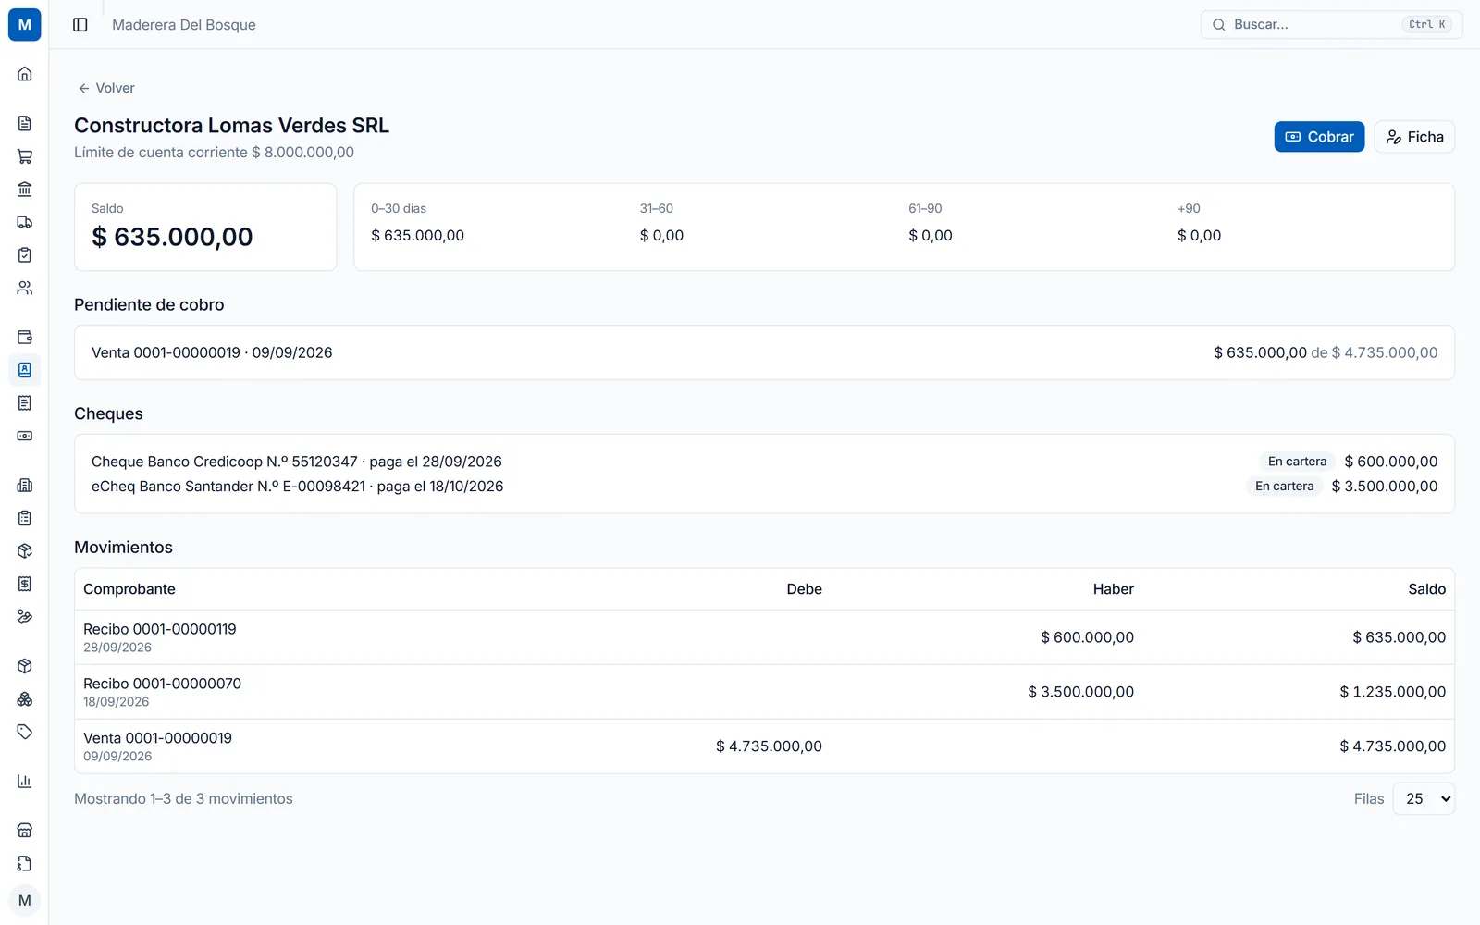The image size is (1480, 925).
Task: Click the Saldo column header in Movimientos
Action: click(x=1426, y=589)
